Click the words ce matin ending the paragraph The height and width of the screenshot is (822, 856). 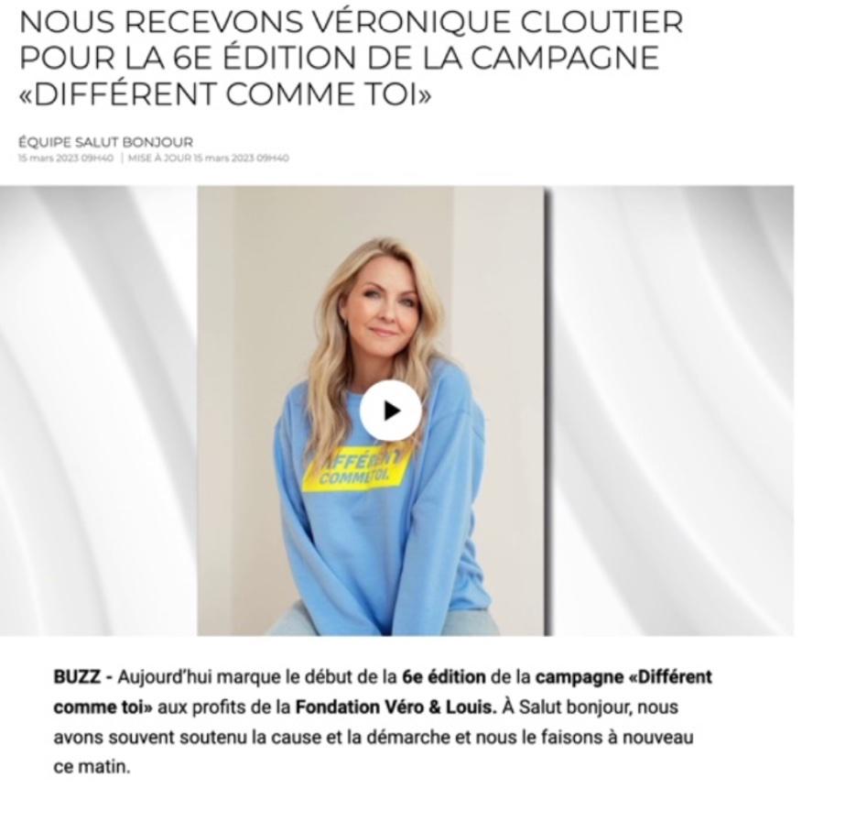point(92,767)
